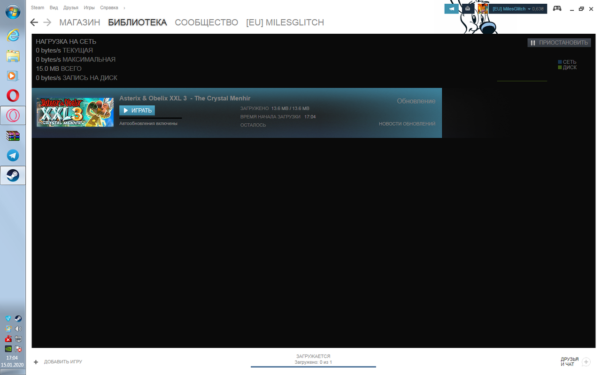Click the friends chat plus icon
The width and height of the screenshot is (601, 375).
point(586,362)
